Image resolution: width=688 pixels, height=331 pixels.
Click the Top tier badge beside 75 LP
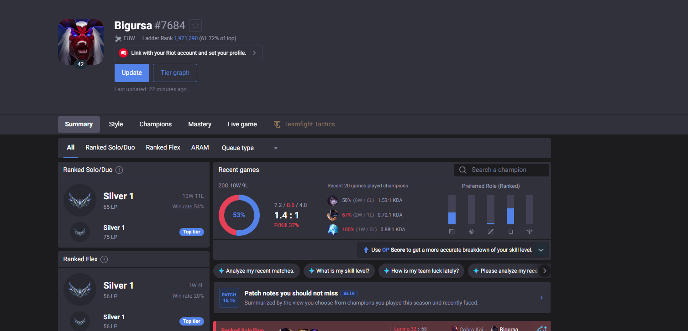coord(192,232)
